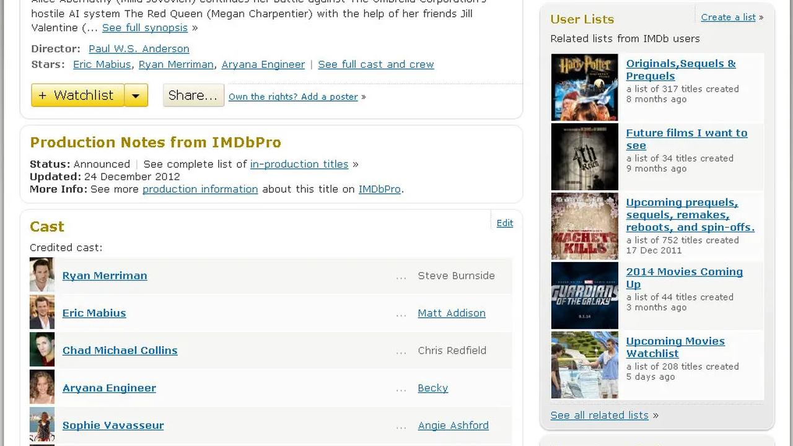
Task: Open Aryana Engineer in the cast list
Action: click(109, 388)
